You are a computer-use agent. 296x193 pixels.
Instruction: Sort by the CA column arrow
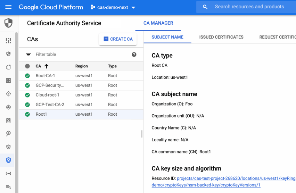(46, 66)
